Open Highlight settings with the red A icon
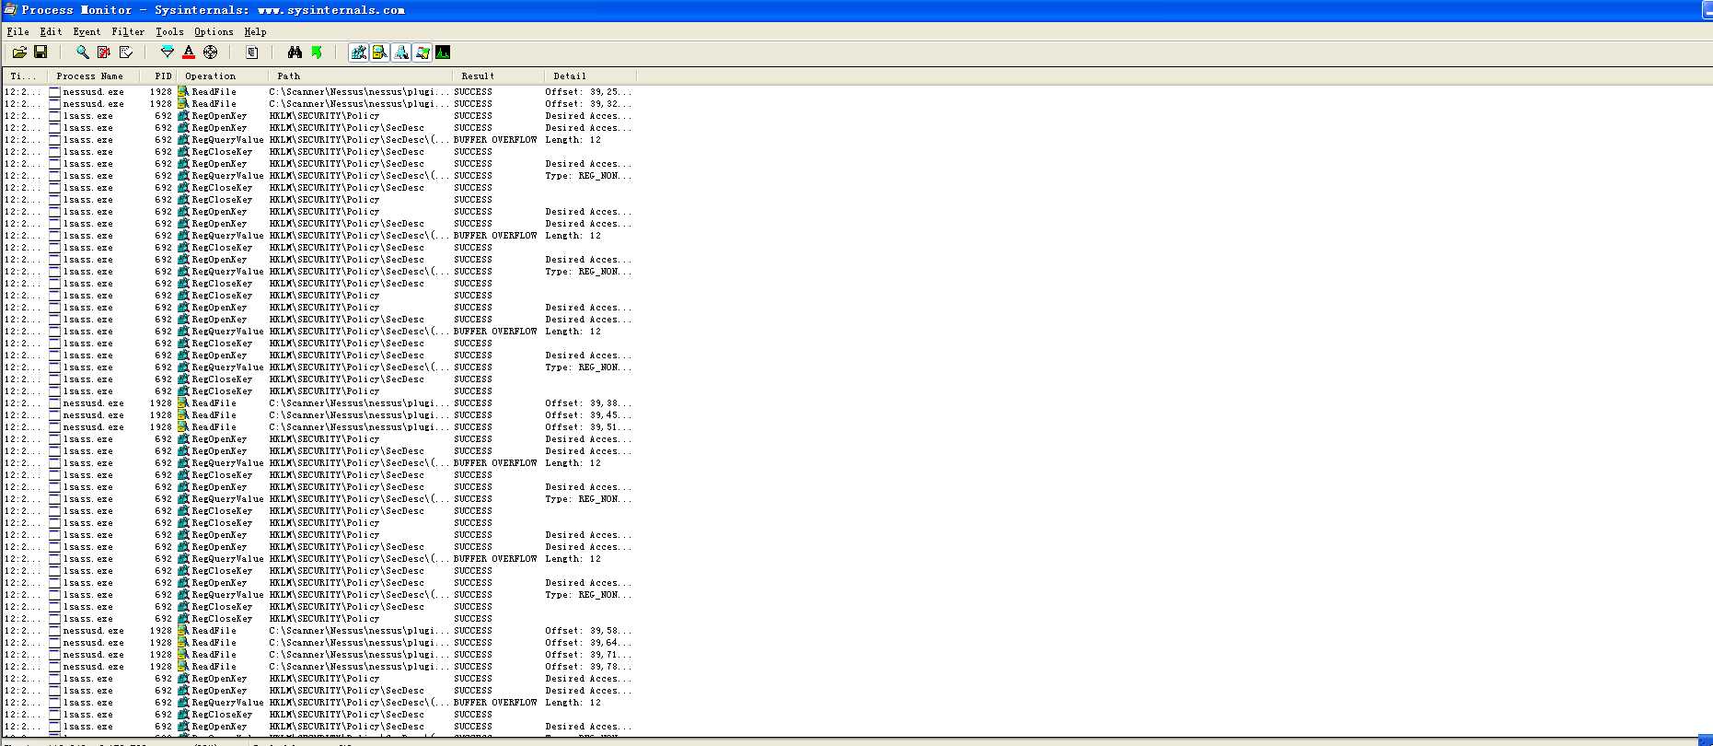The width and height of the screenshot is (1713, 746). [x=189, y=52]
